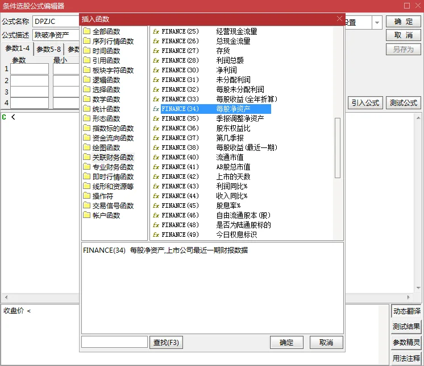Viewport: 424px width, 366px height.
Task: Open the 数学函数 folder icon
Action: (x=86, y=99)
